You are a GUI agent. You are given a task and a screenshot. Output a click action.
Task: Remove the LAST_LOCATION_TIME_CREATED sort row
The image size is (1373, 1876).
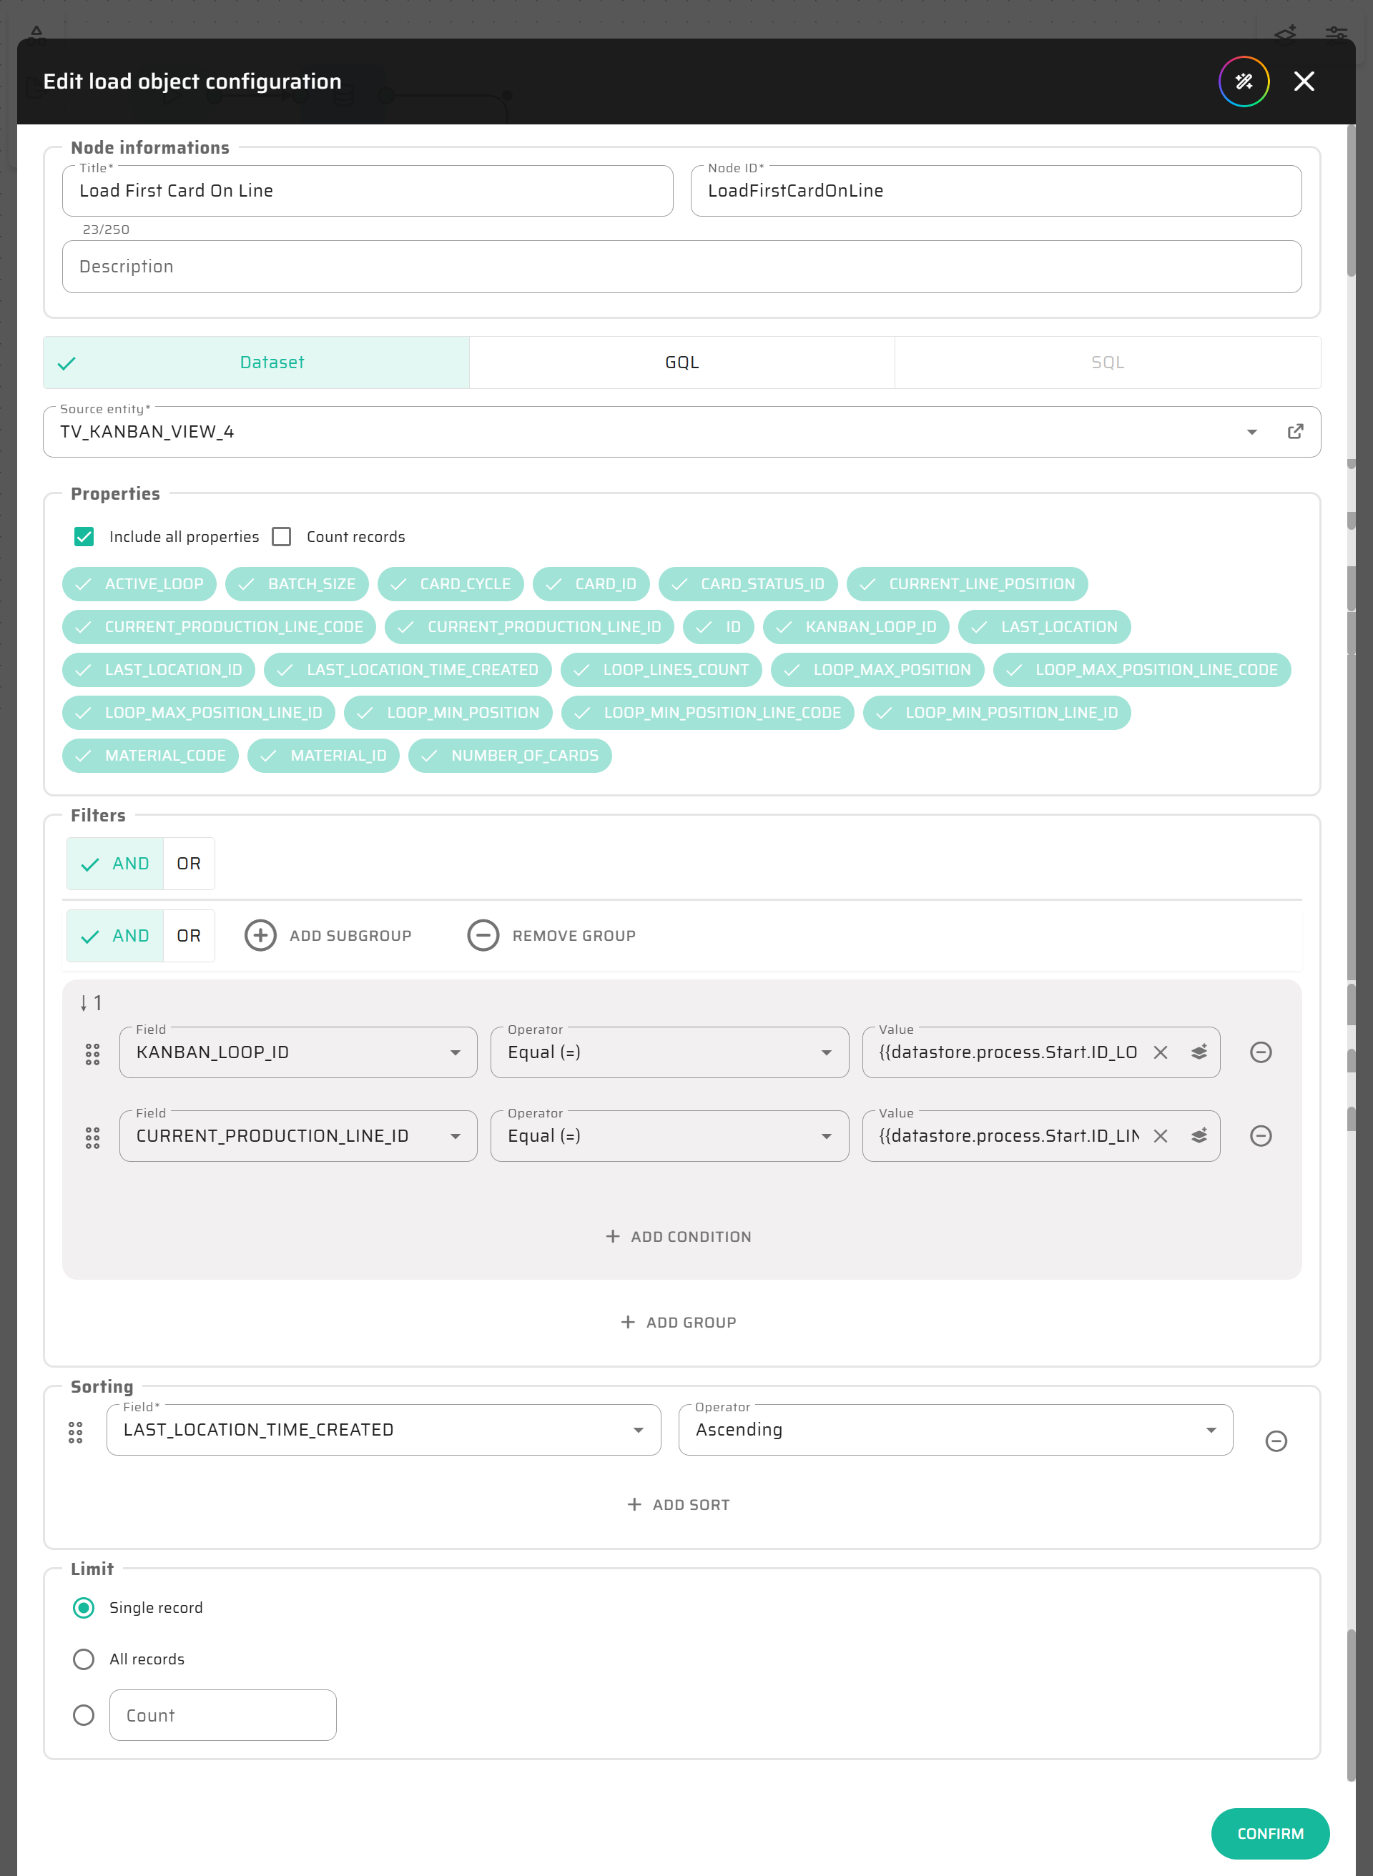pos(1276,1441)
